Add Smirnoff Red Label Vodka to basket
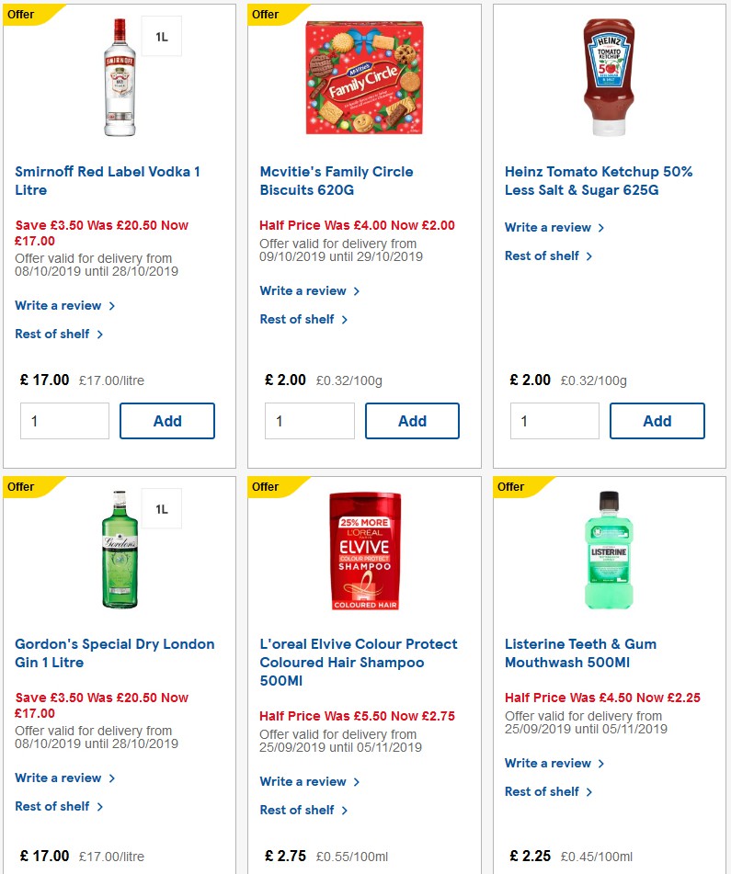Viewport: 731px width, 874px height. [167, 420]
